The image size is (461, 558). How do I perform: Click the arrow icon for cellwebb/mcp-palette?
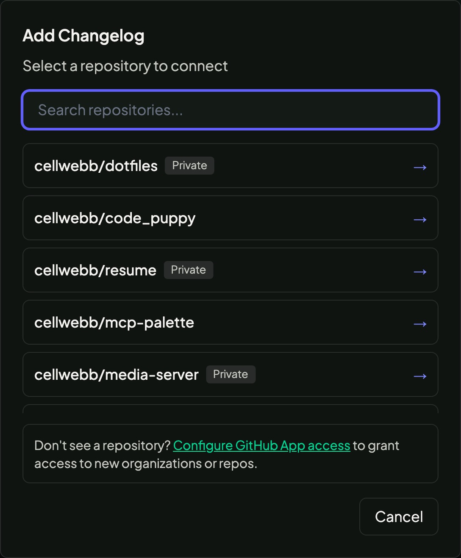click(x=420, y=323)
